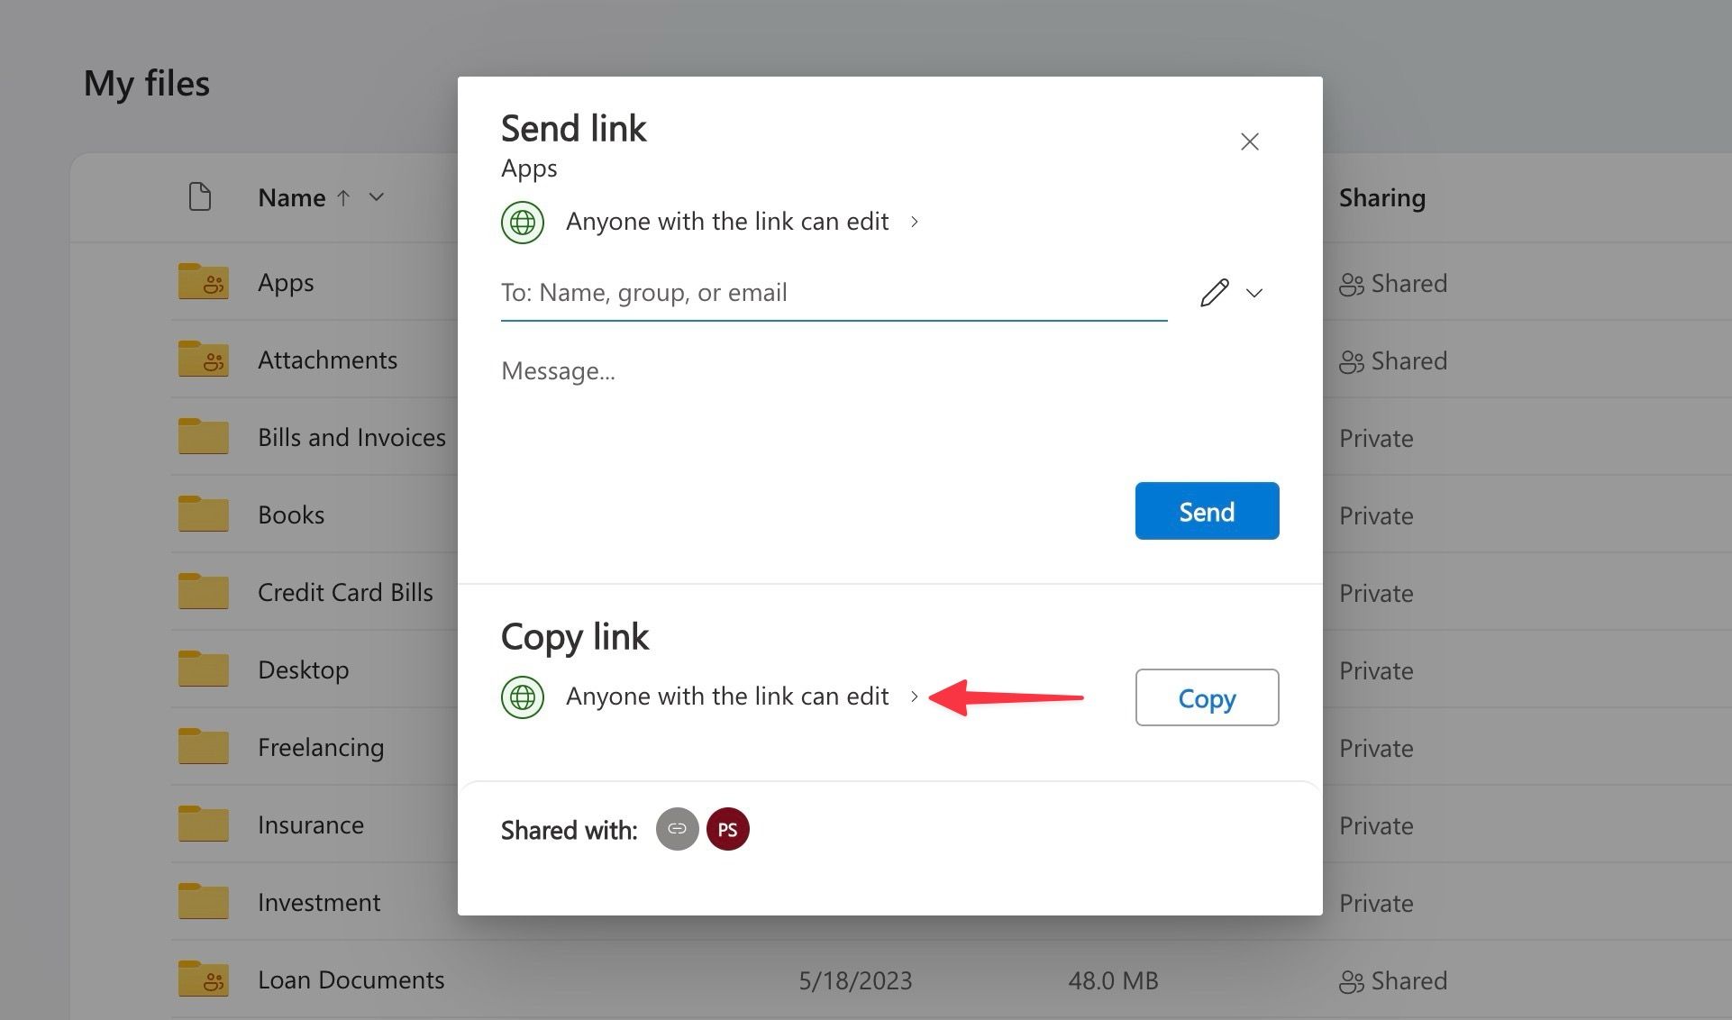Click the shared folder icon beside Apps
The width and height of the screenshot is (1732, 1020).
(203, 281)
